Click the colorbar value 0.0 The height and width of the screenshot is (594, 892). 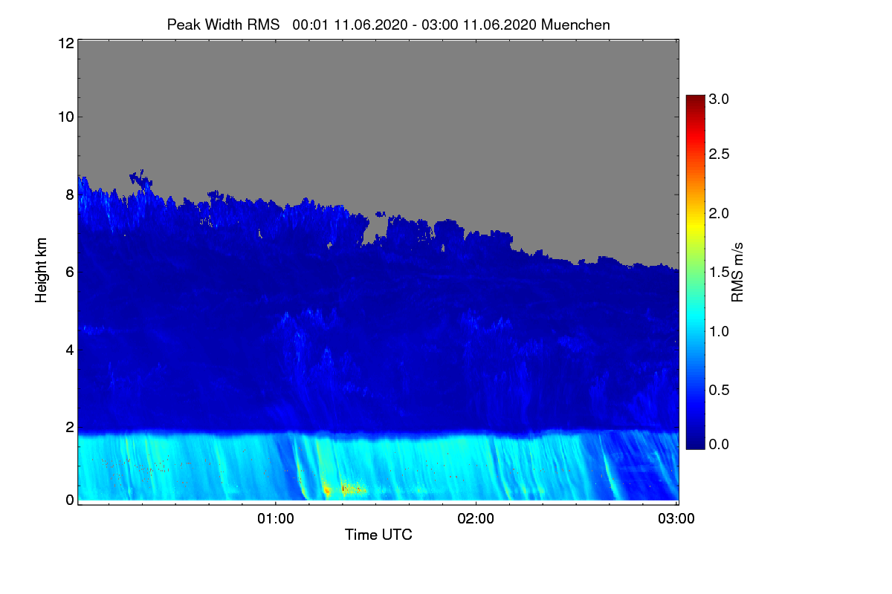click(719, 444)
